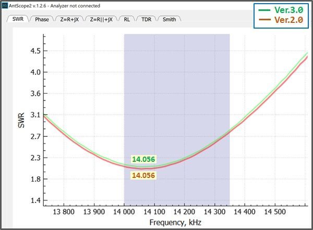Click the 1.8 SWR axis value
Viewport: 313px width, 230px height.
pyautogui.click(x=35, y=179)
